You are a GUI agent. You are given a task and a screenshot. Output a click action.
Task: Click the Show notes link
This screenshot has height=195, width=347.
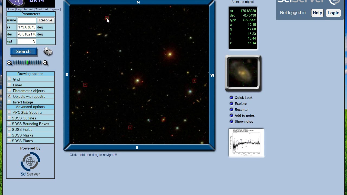(x=244, y=121)
